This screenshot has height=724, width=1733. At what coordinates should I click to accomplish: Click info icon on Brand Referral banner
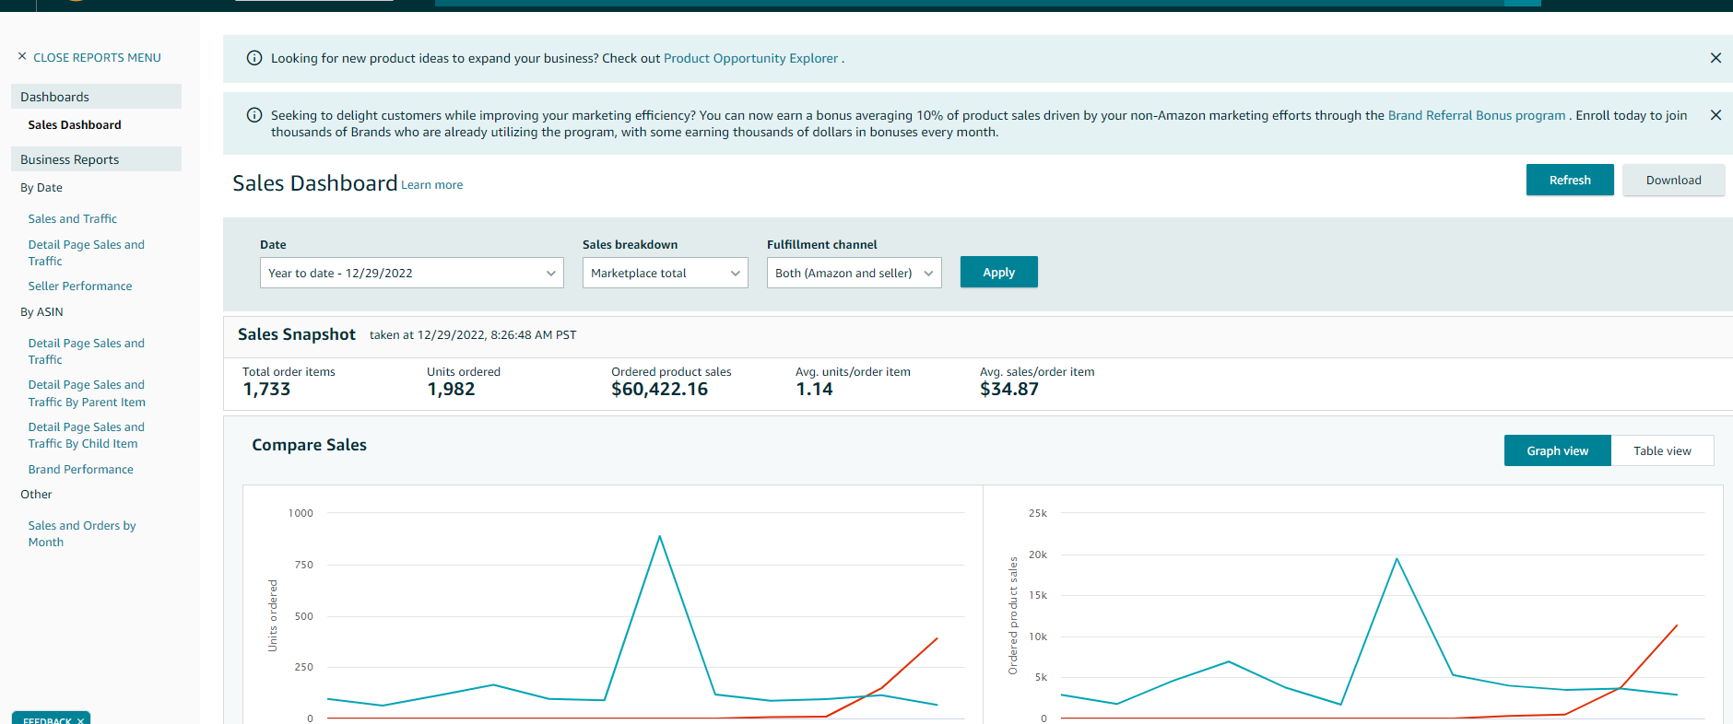[x=254, y=115]
